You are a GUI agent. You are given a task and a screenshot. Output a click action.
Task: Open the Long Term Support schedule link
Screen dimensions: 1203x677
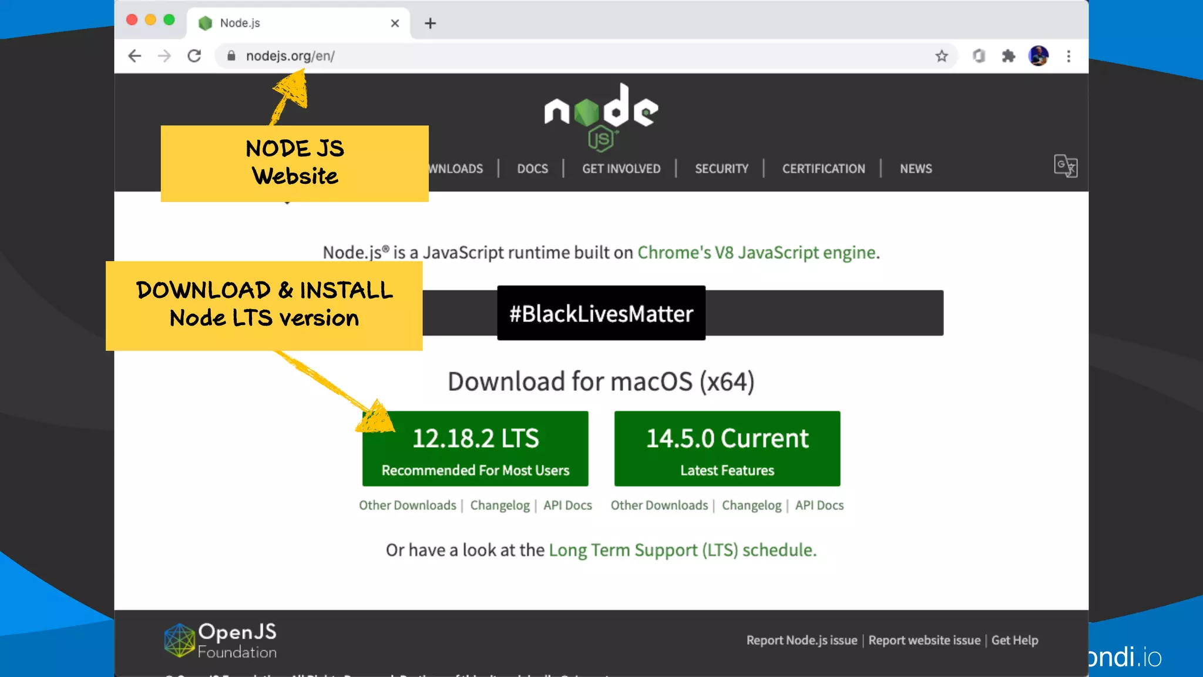click(682, 550)
